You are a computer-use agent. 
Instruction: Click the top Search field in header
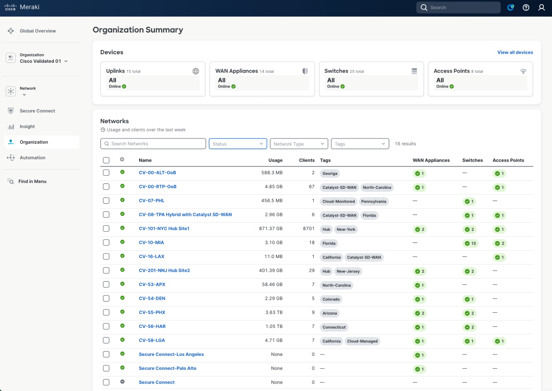[x=458, y=7]
